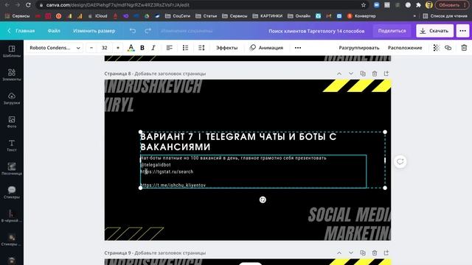472x265 pixels.
Task: Move page 9 up
Action: pos(339,253)
